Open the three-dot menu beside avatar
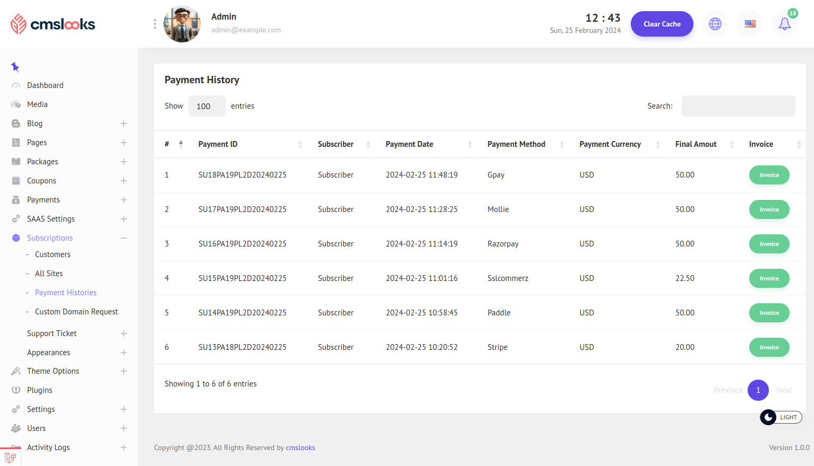Viewport: 814px width, 466px height. [x=155, y=24]
